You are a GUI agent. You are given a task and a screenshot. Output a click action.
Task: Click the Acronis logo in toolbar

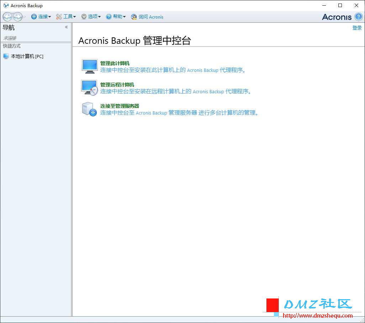(337, 17)
